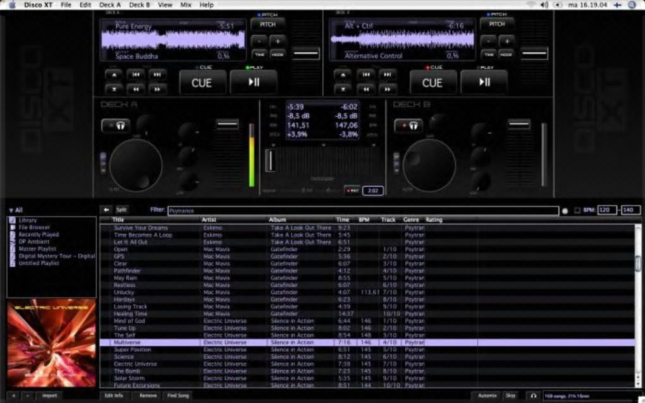645x403 pixels.
Task: Click back arrow next to Split
Action: coord(106,210)
